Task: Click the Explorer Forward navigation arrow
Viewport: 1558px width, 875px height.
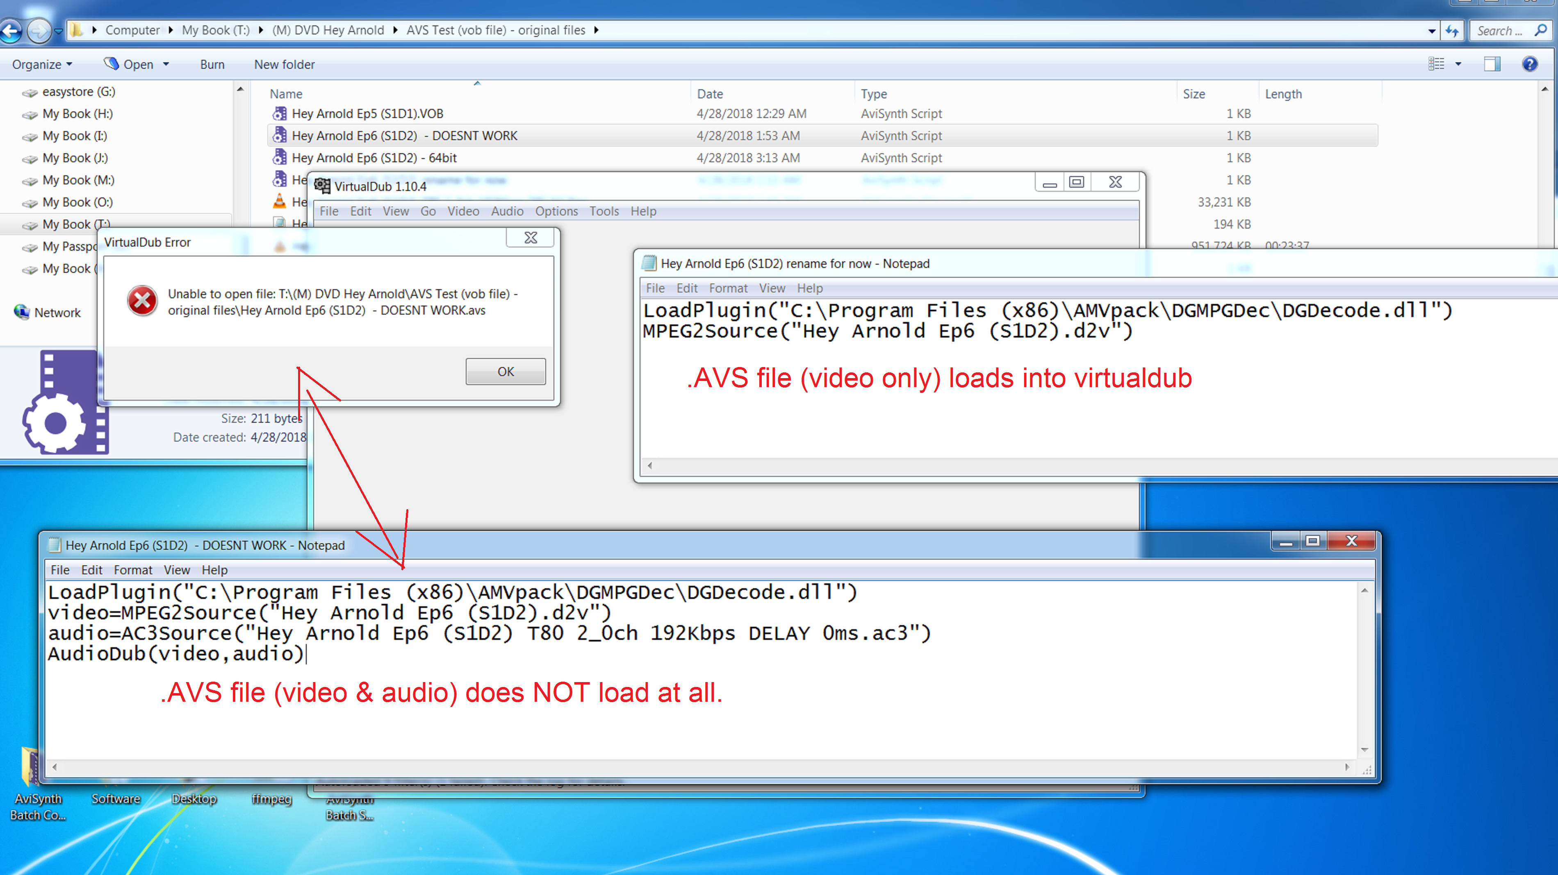Action: (x=39, y=30)
